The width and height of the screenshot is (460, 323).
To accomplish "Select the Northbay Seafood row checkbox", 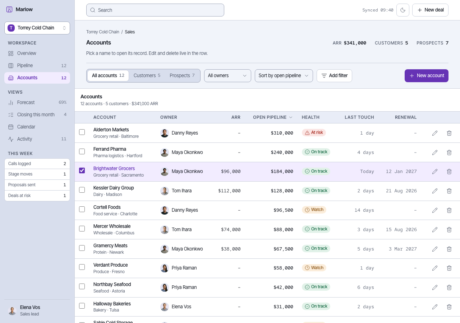I will [x=82, y=286].
